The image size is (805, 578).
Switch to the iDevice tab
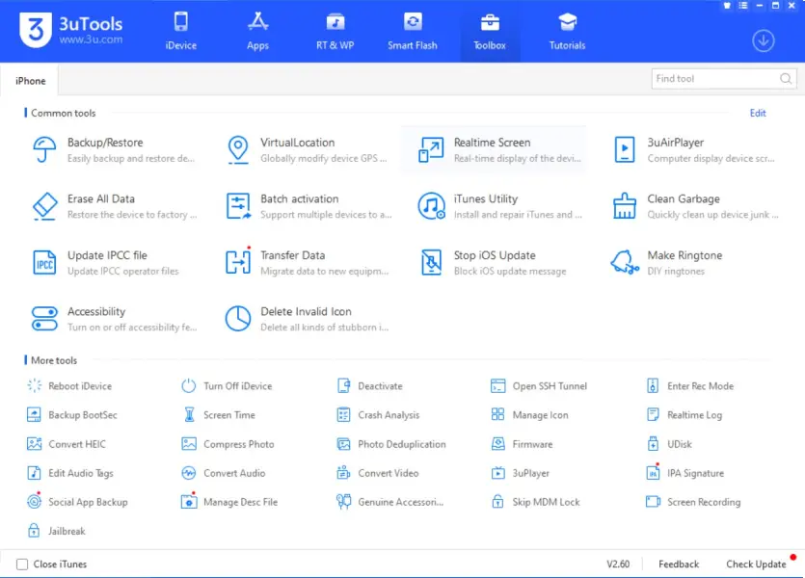click(x=180, y=31)
